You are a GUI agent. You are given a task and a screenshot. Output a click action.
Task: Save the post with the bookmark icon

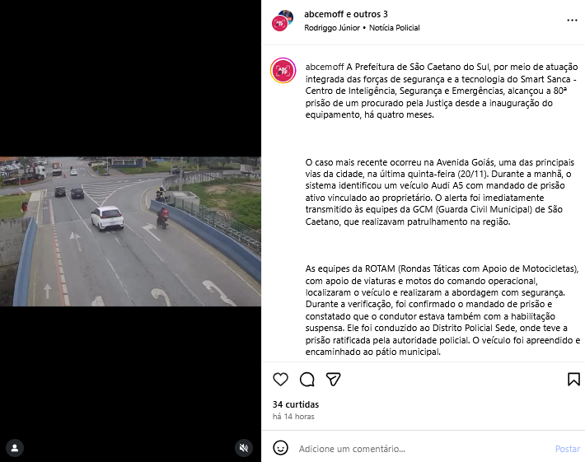coord(573,379)
